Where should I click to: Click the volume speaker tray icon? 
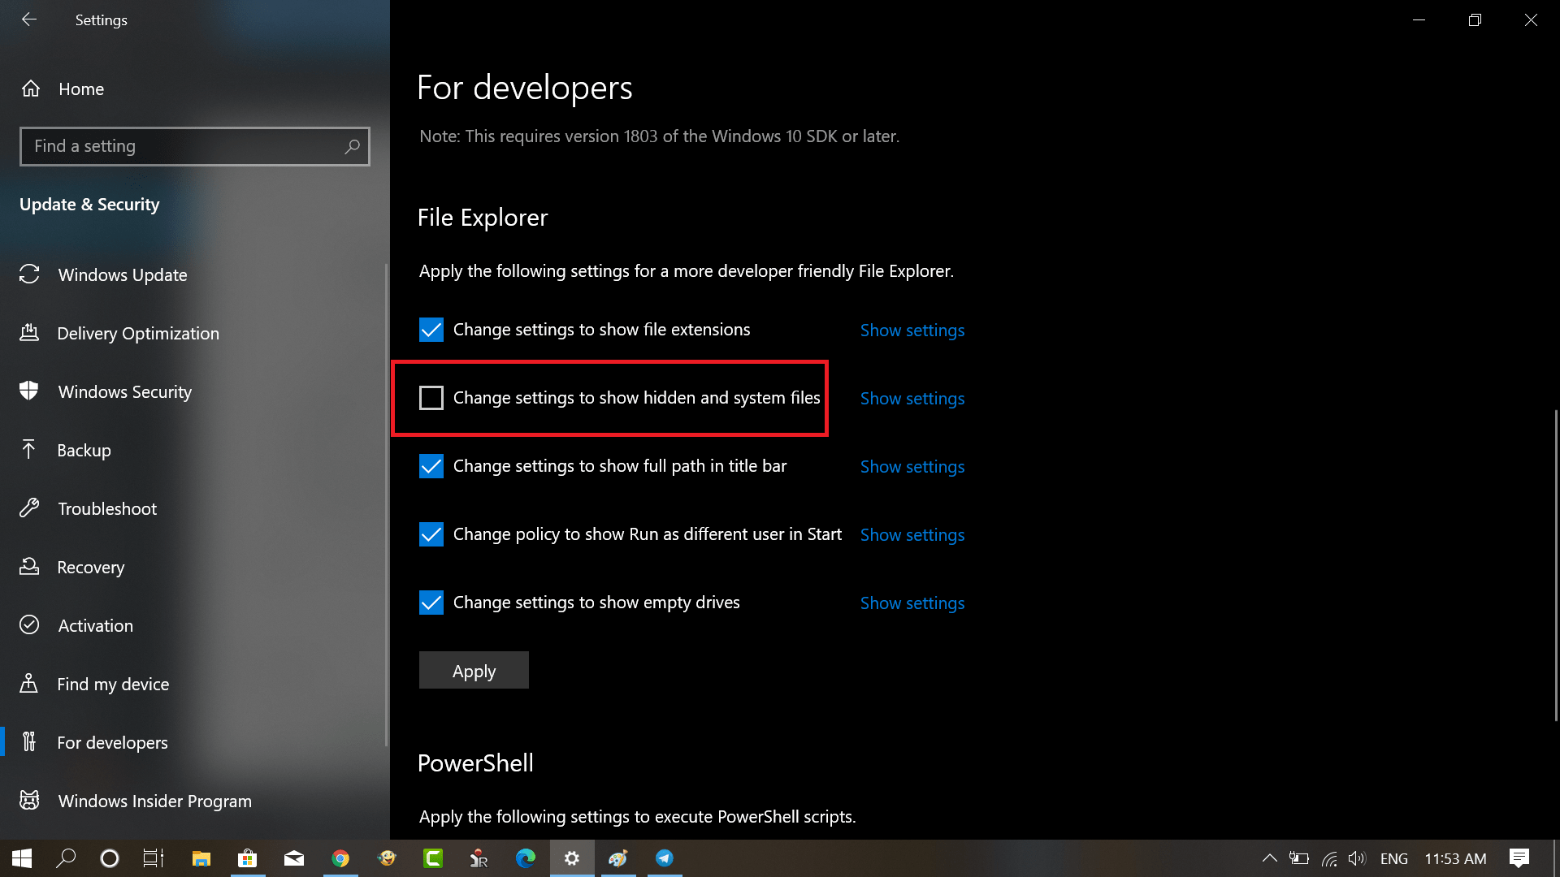[x=1357, y=858]
